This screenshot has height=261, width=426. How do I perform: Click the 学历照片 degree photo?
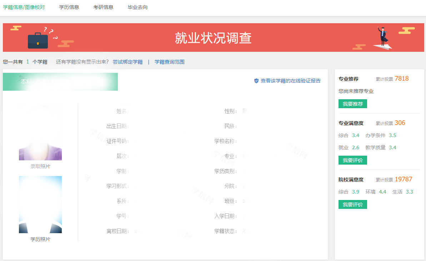point(40,204)
